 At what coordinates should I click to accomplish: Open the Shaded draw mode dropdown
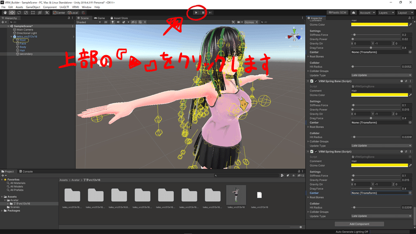[88, 22]
